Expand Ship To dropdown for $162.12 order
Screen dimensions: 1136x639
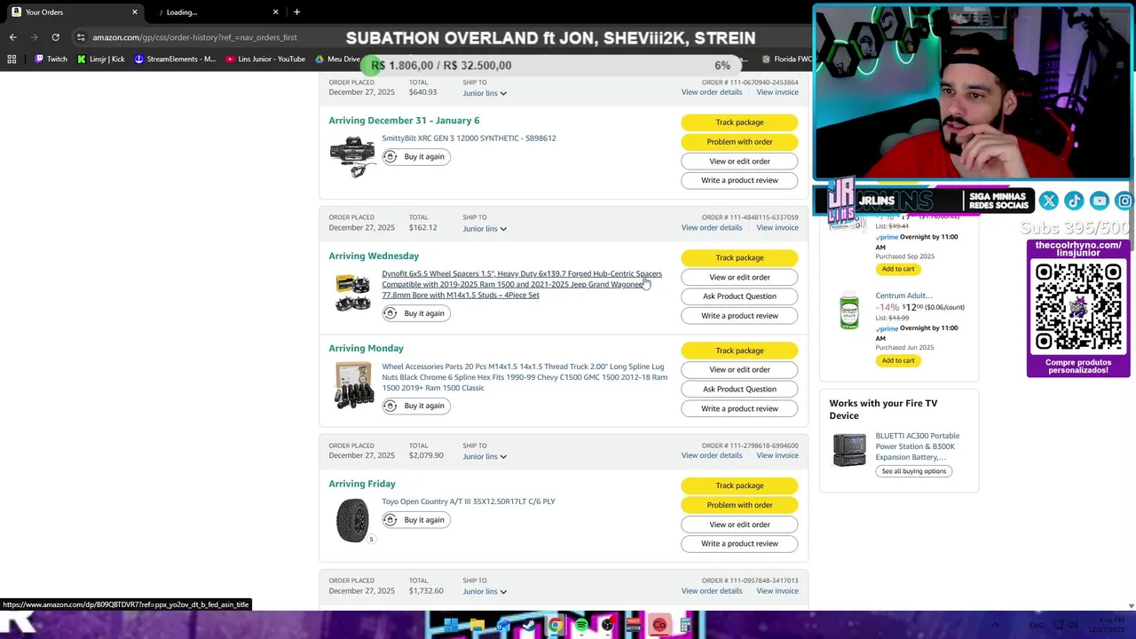pos(485,228)
